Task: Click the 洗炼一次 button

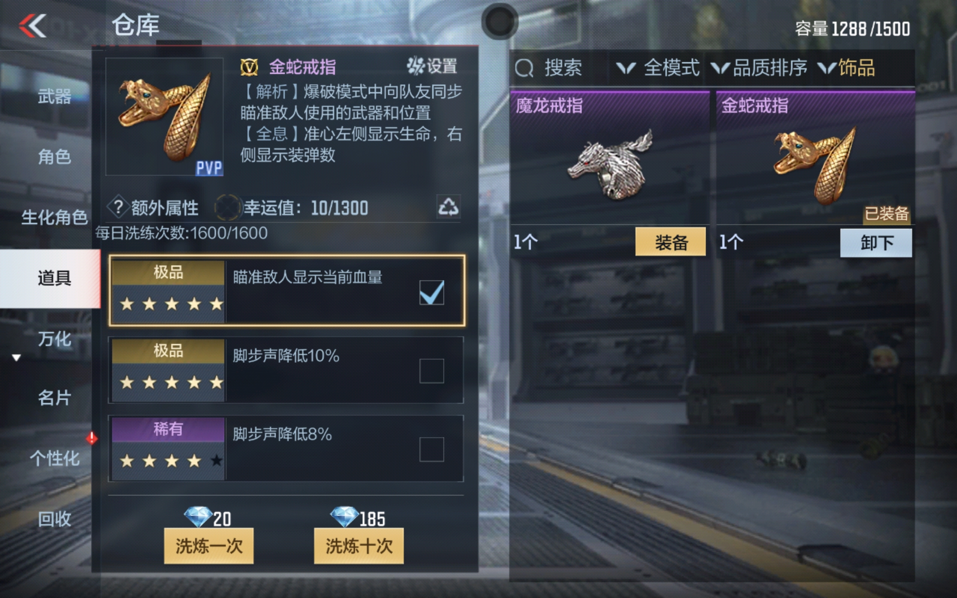Action: coord(209,546)
